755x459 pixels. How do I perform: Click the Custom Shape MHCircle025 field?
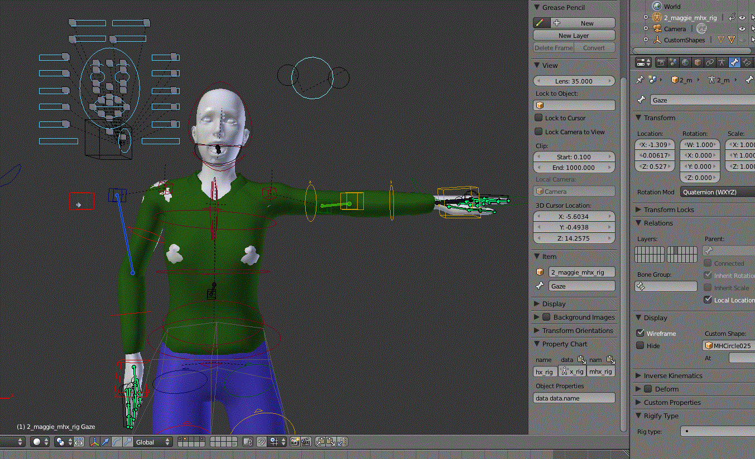click(x=729, y=345)
